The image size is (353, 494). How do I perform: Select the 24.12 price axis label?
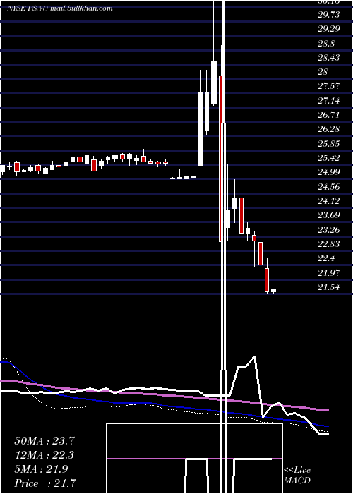pyautogui.click(x=329, y=201)
